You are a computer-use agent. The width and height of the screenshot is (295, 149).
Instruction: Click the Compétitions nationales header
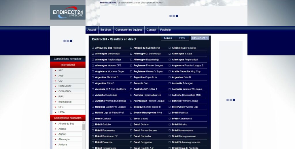coord(68,118)
